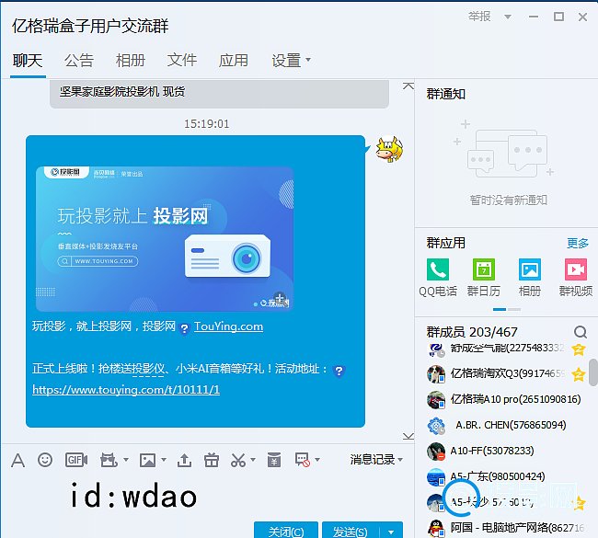This screenshot has width=598, height=538.
Task: Click avatar of 亿格瑞A10 pro member
Action: click(436, 400)
